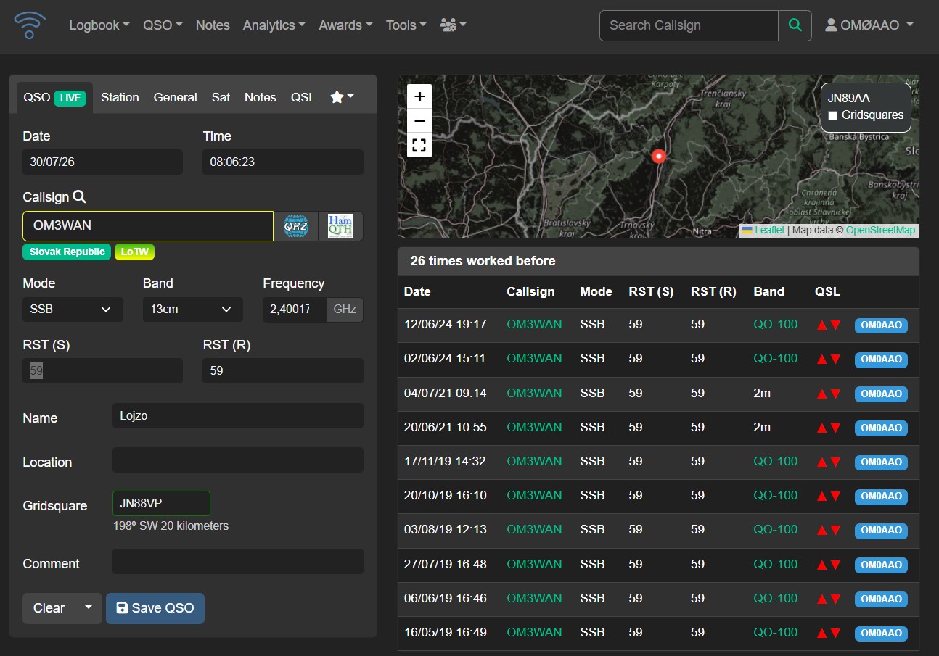Click the callsign search magnifier icon
The width and height of the screenshot is (939, 656).
(x=80, y=196)
